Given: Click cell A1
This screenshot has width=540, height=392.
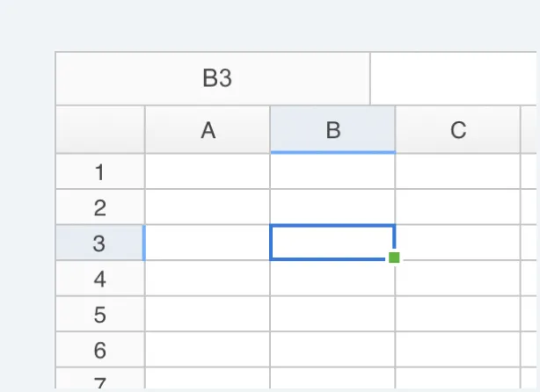Looking at the screenshot, I should point(208,172).
